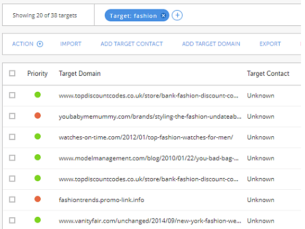This screenshot has height=229, width=305.
Task: Open fashiontrends.promo-link.info domain
Action: click(x=101, y=200)
